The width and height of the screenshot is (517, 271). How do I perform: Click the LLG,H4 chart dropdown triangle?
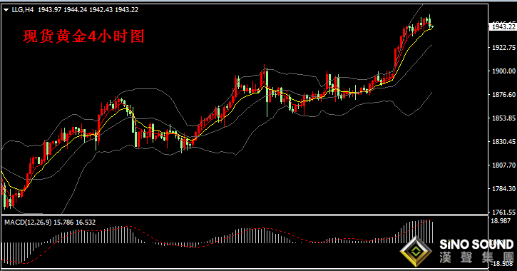(x=6, y=10)
